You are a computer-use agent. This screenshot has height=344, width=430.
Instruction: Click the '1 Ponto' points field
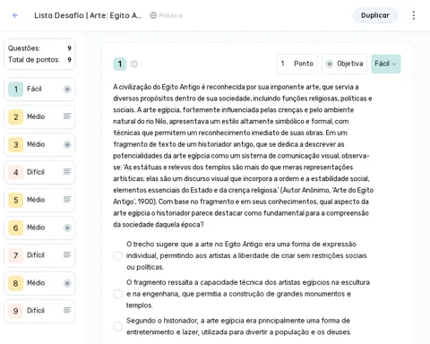pos(297,64)
